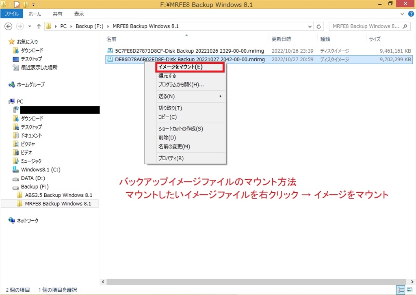
Task: Open ビデオ folder under PC
Action: pyautogui.click(x=26, y=153)
